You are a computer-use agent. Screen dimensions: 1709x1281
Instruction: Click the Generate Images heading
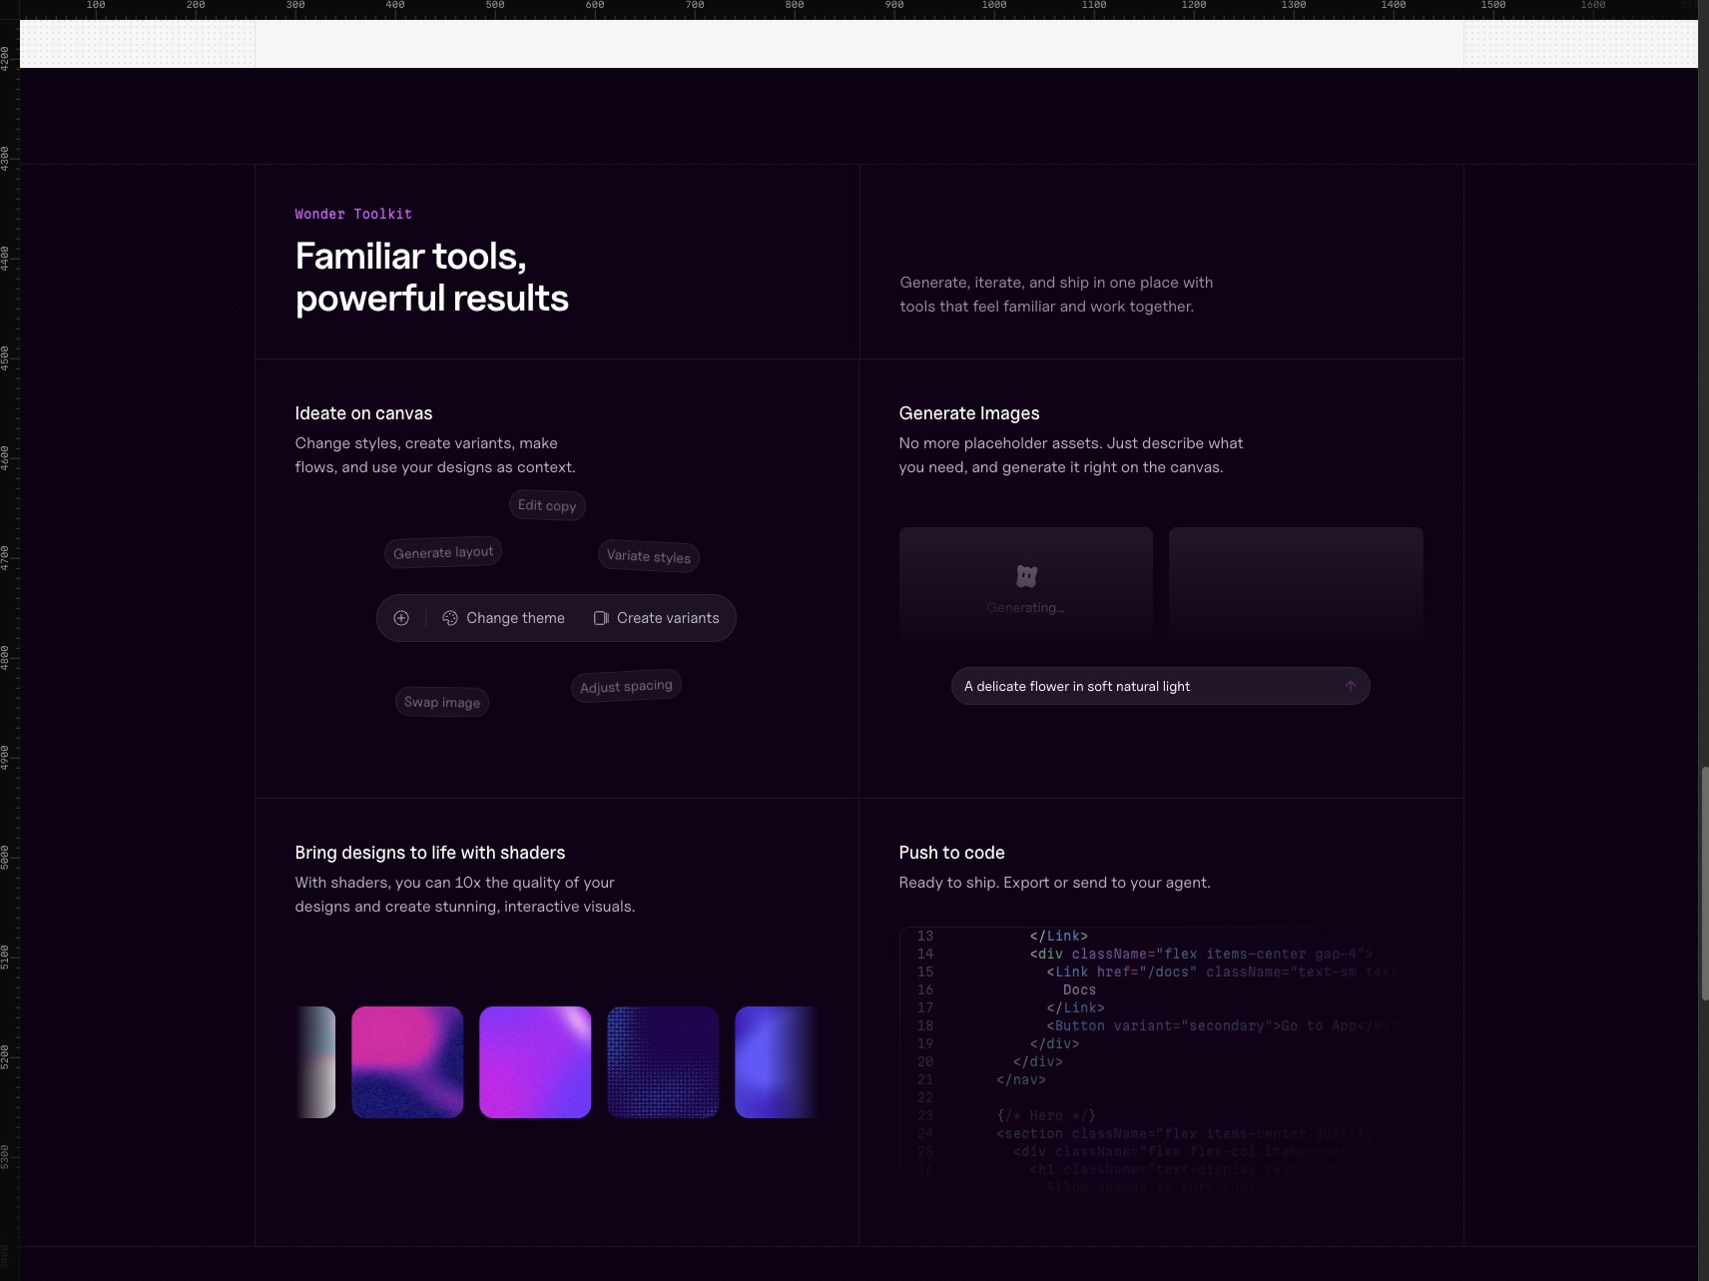969,413
